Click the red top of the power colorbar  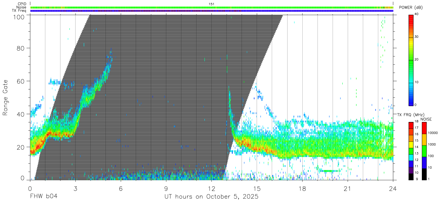pos(411,17)
